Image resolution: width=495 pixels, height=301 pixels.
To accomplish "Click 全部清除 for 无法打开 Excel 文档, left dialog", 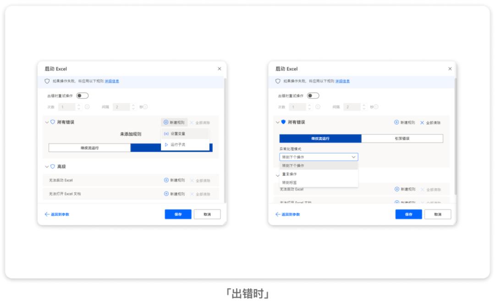I will pos(200,194).
